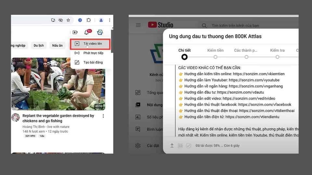Screen dimensions: 312x175
Task: Click the checkmark checks status icon
Action: tap(188, 146)
